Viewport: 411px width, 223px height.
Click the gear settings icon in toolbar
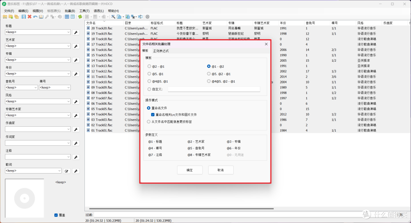(147, 17)
